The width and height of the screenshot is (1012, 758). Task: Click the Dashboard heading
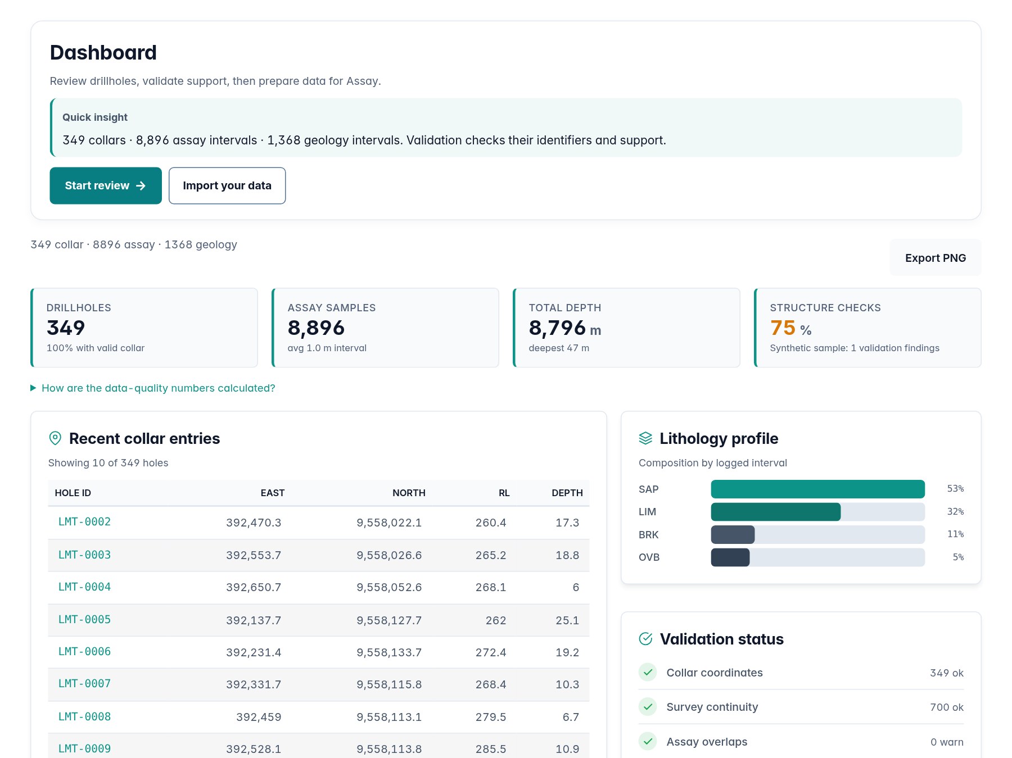103,52
